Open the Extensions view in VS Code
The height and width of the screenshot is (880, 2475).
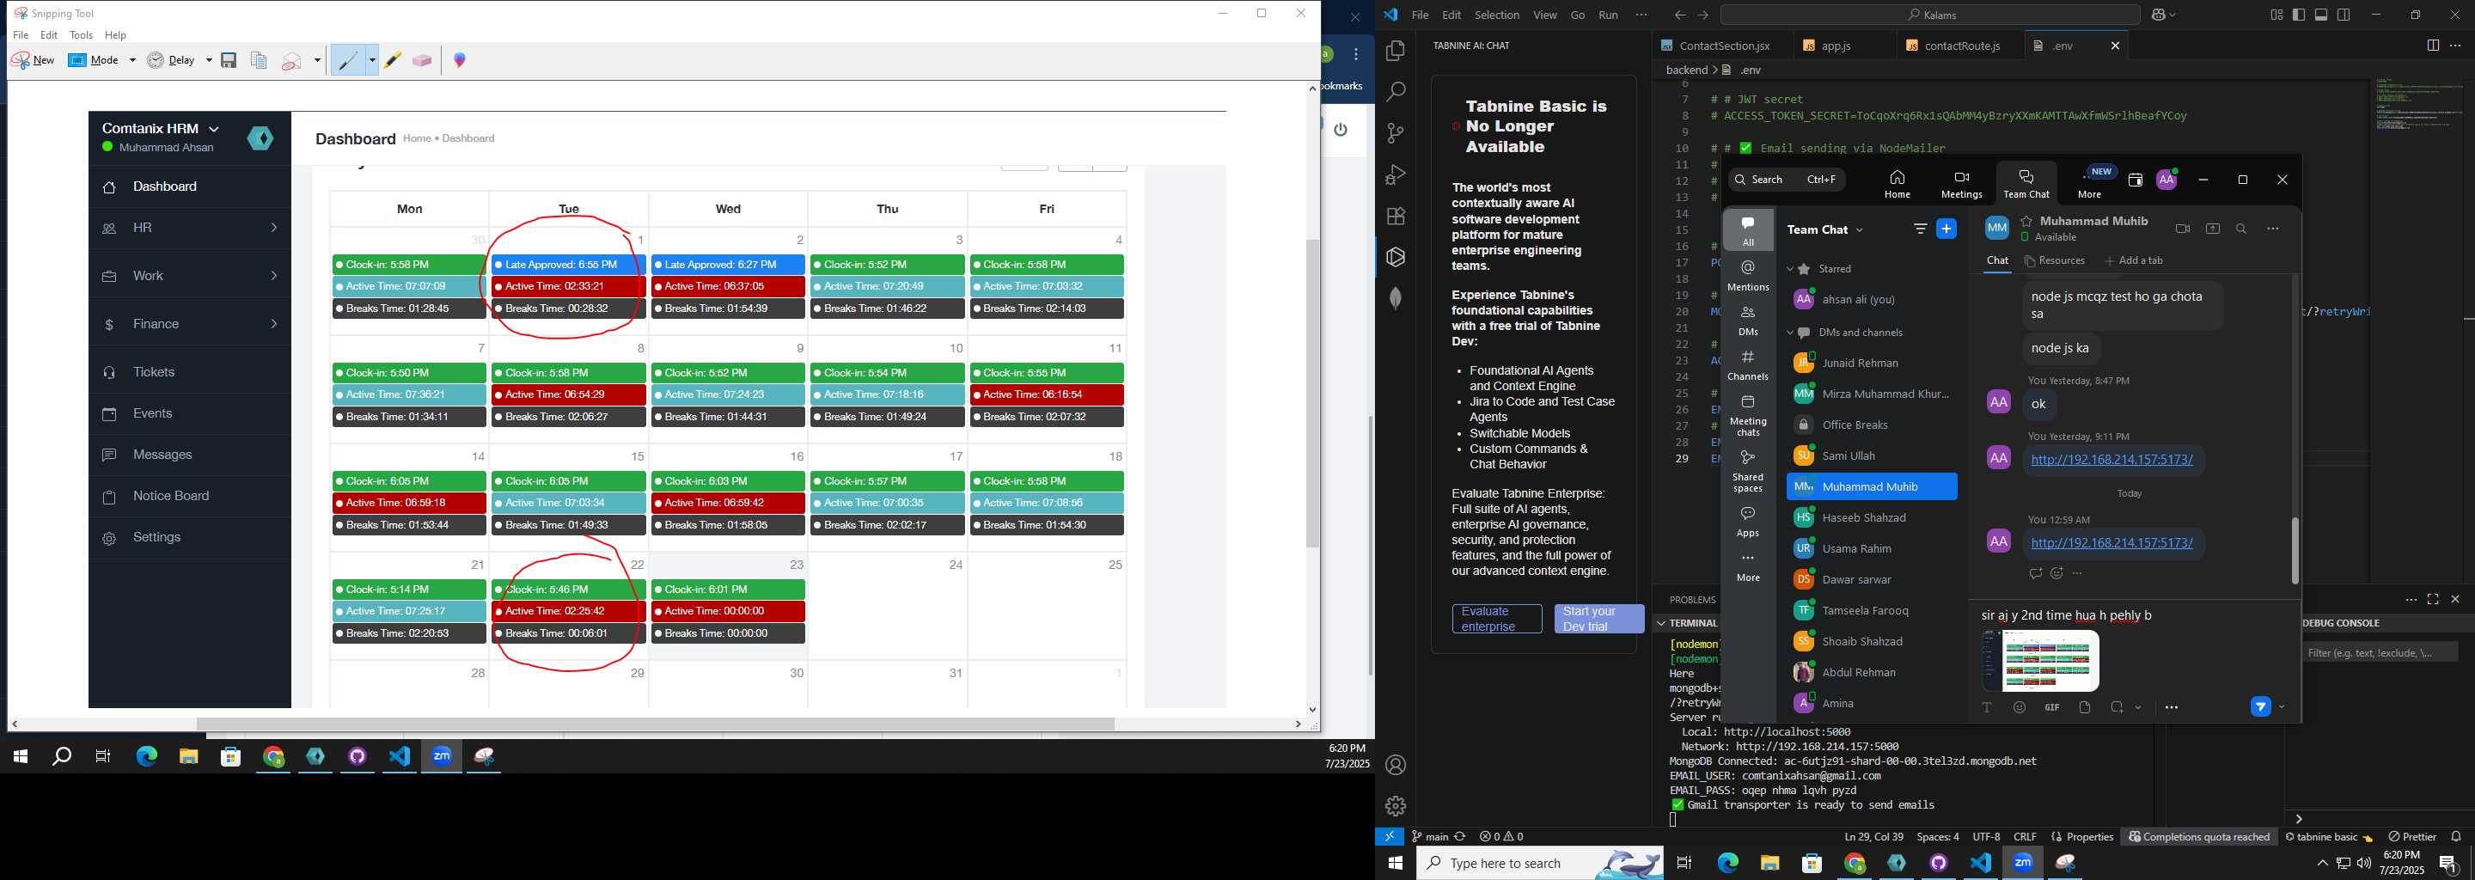pos(1396,217)
